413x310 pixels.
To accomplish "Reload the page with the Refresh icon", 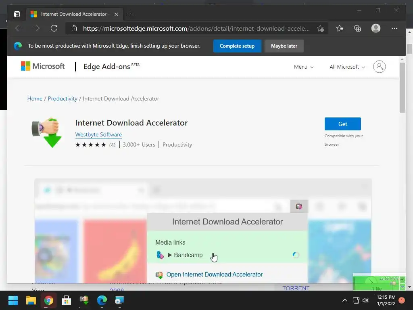I will click(x=54, y=28).
